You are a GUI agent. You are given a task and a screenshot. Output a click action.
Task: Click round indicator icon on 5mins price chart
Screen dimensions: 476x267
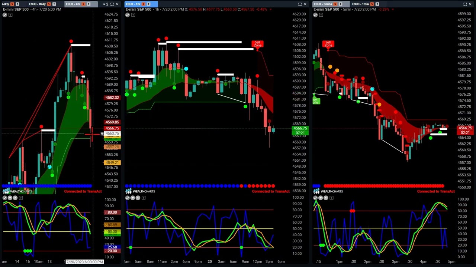point(315,15)
